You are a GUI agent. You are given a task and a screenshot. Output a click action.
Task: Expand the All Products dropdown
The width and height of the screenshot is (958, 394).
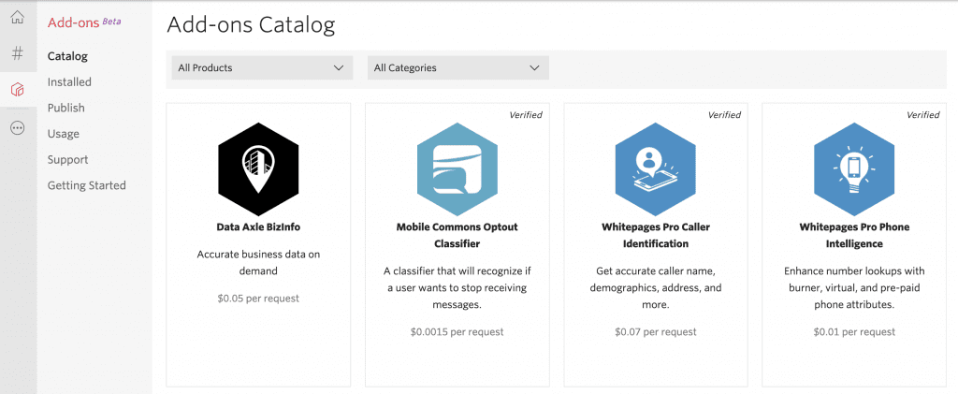click(262, 67)
